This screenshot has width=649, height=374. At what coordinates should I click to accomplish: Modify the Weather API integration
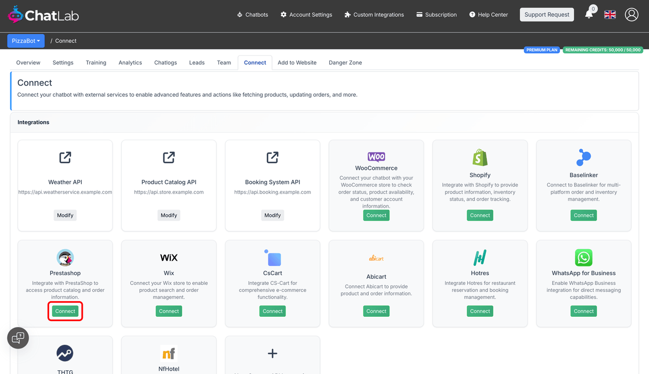pos(65,215)
